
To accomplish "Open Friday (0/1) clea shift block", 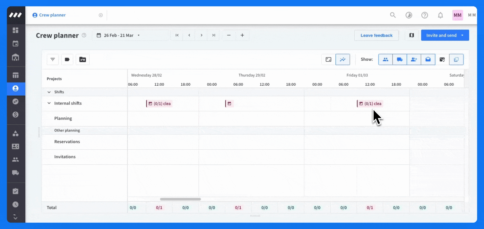I will click(370, 104).
